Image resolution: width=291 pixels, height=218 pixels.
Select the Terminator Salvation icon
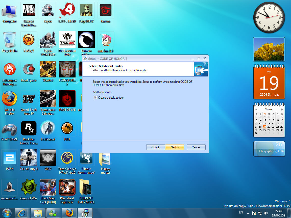pyautogui.click(x=48, y=103)
